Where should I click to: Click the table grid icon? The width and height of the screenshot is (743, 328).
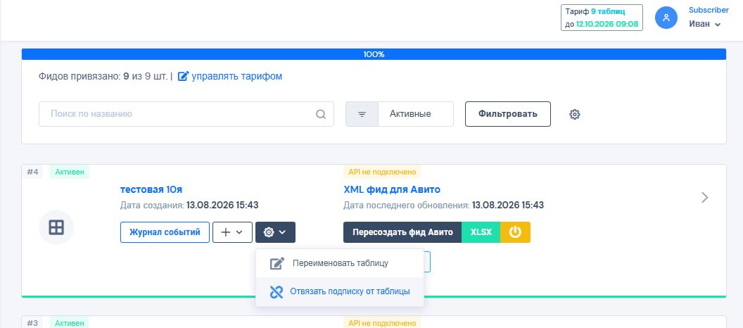coord(56,227)
